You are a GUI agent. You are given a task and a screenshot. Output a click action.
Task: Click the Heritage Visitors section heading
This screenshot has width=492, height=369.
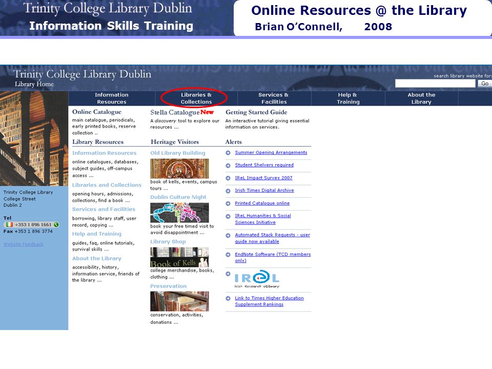point(175,142)
